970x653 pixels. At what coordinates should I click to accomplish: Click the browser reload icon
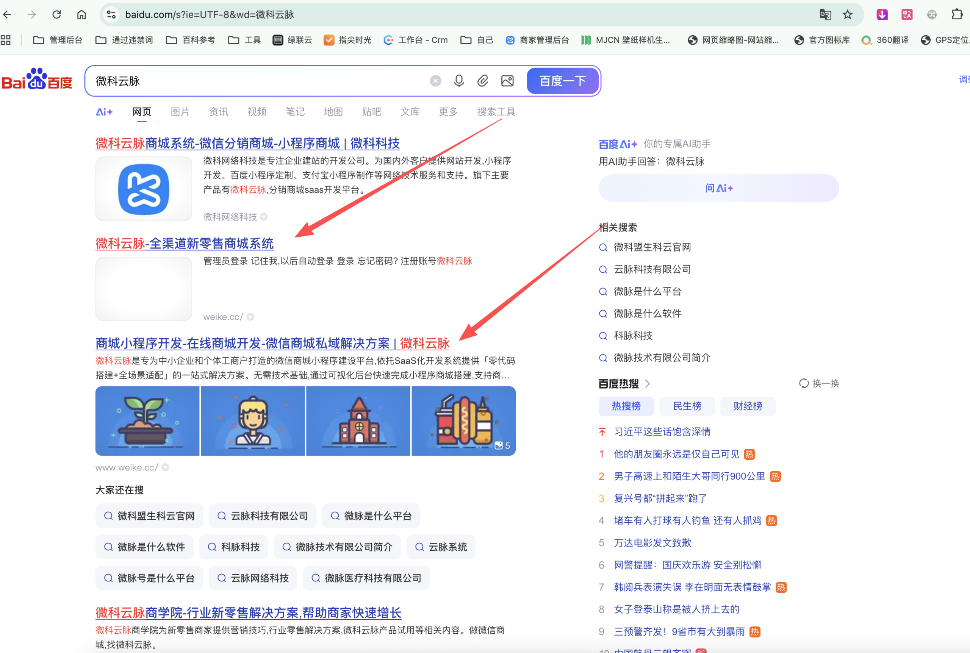(56, 15)
